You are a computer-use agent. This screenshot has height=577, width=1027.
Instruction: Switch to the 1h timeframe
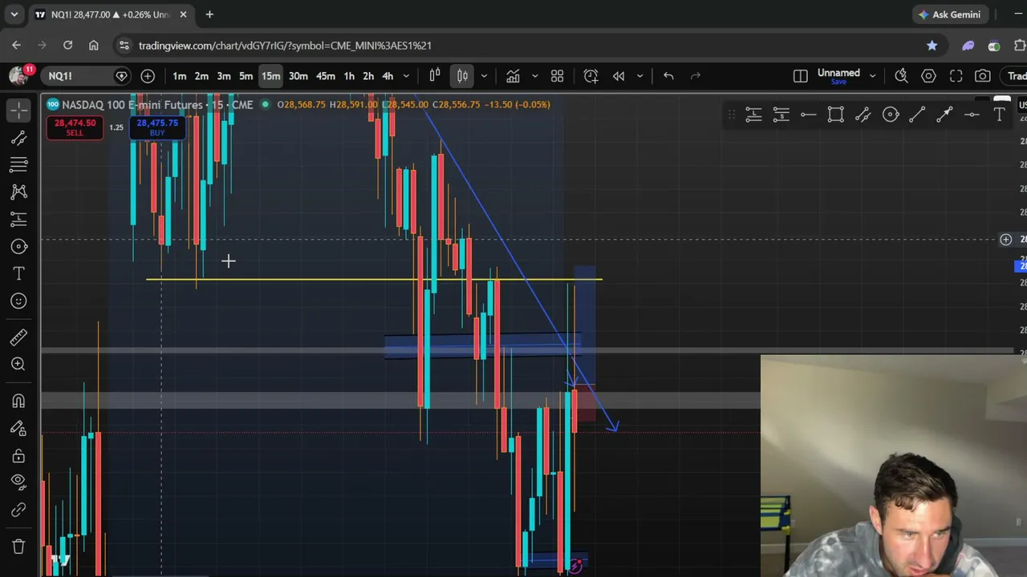click(x=349, y=76)
